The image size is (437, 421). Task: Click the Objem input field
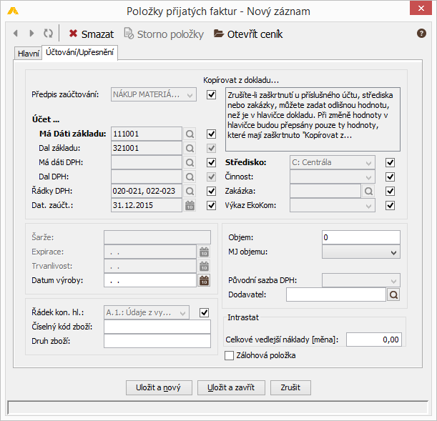(x=361, y=237)
